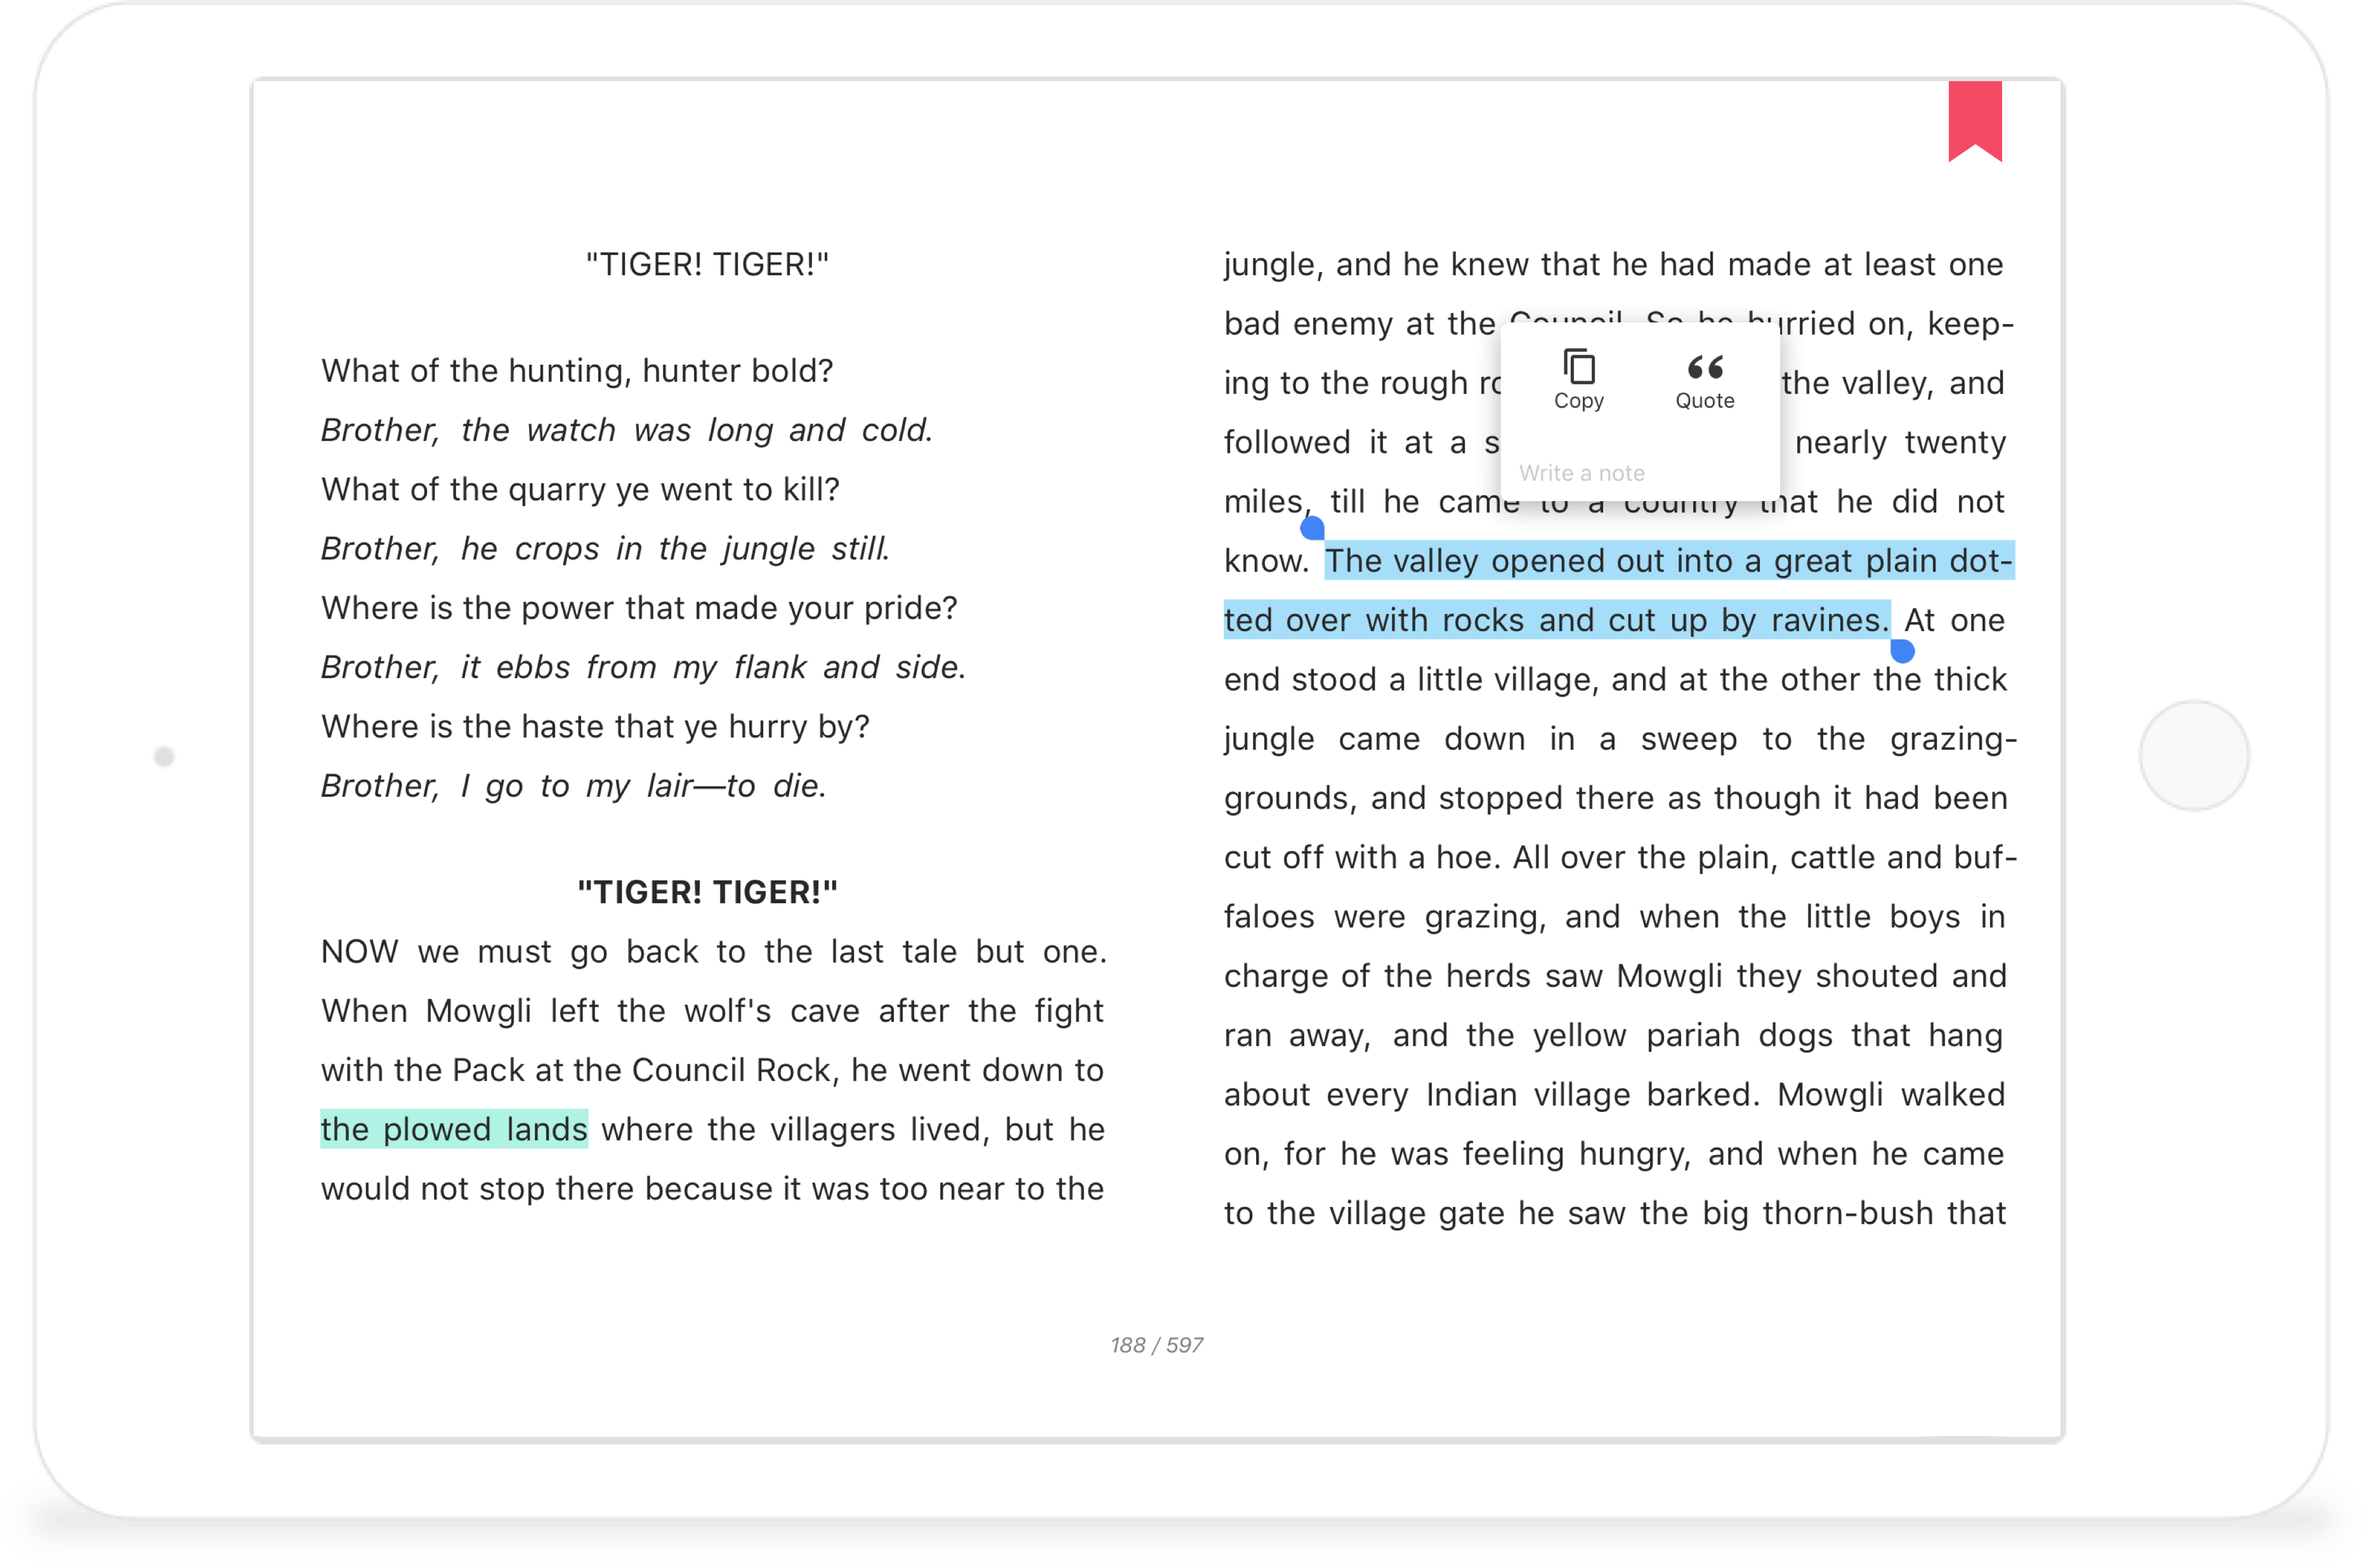The height and width of the screenshot is (1568, 2365).
Task: Click the line 'faloes were grazing, and when'
Action: pos(1615,917)
